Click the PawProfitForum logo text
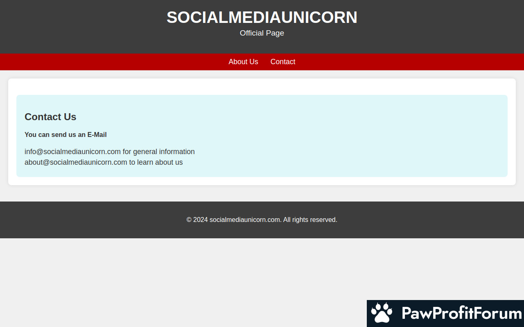Image resolution: width=524 pixels, height=327 pixels. (x=461, y=314)
